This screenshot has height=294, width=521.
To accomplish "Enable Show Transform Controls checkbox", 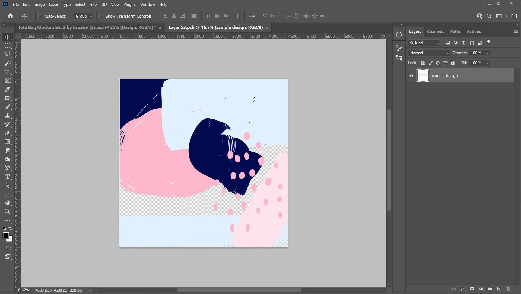I will [x=101, y=16].
